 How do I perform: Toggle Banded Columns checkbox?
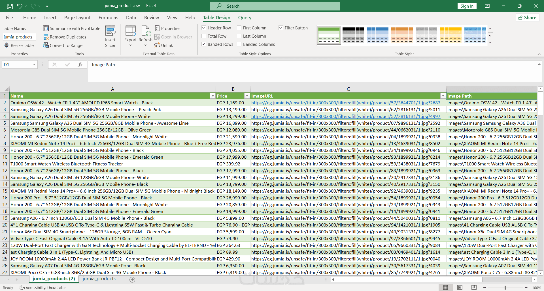(x=239, y=44)
